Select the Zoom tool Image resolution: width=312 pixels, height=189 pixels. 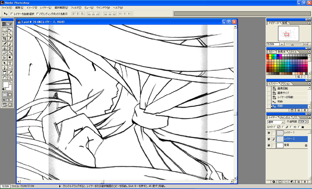(x=10, y=78)
